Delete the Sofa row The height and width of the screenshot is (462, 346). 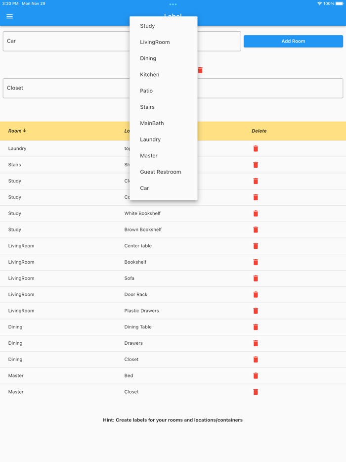click(x=256, y=278)
